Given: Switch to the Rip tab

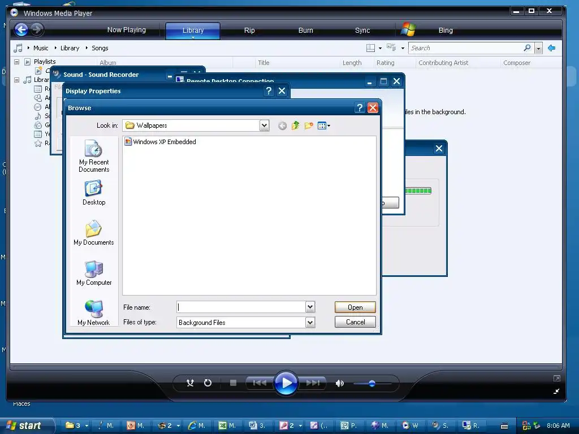Looking at the screenshot, I should tap(249, 31).
